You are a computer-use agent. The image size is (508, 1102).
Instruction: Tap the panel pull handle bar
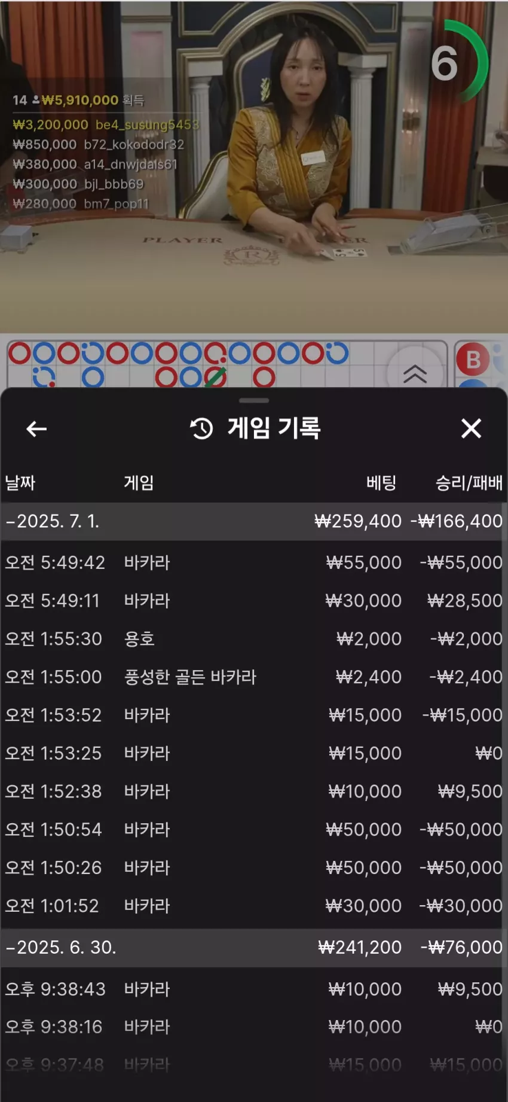click(x=254, y=400)
